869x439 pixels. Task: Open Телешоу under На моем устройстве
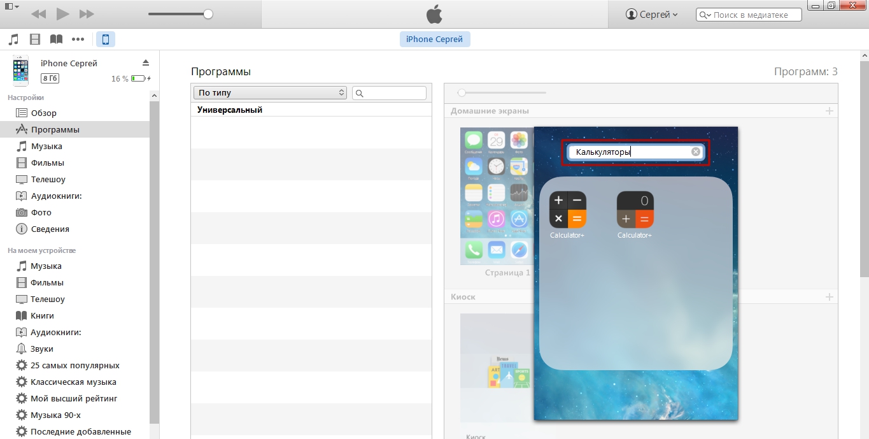(x=48, y=299)
